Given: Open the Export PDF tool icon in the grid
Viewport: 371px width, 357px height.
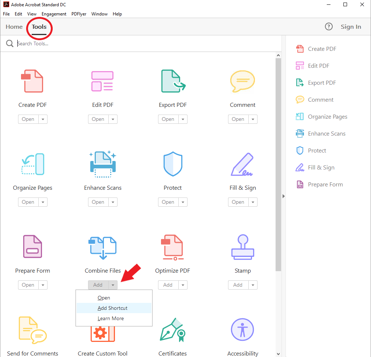Looking at the screenshot, I should pos(173,81).
